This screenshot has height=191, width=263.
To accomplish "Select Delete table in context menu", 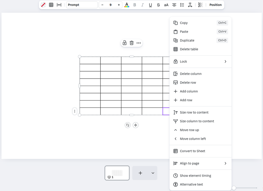I will (200, 49).
